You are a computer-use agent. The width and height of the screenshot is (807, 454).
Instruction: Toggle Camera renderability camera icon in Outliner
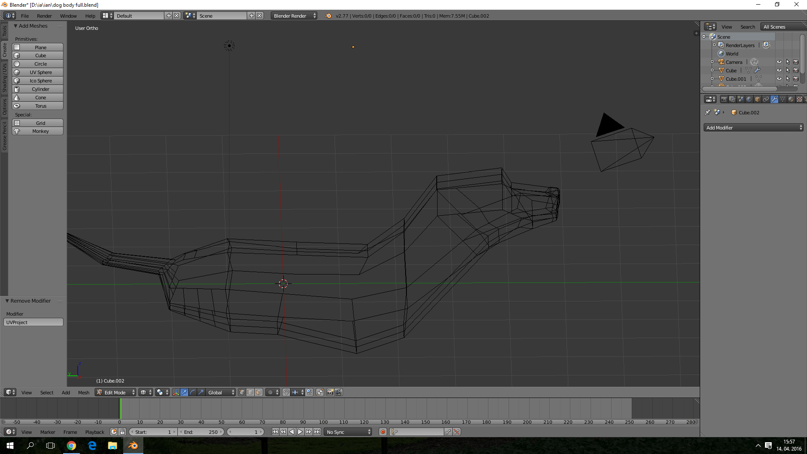pyautogui.click(x=796, y=62)
